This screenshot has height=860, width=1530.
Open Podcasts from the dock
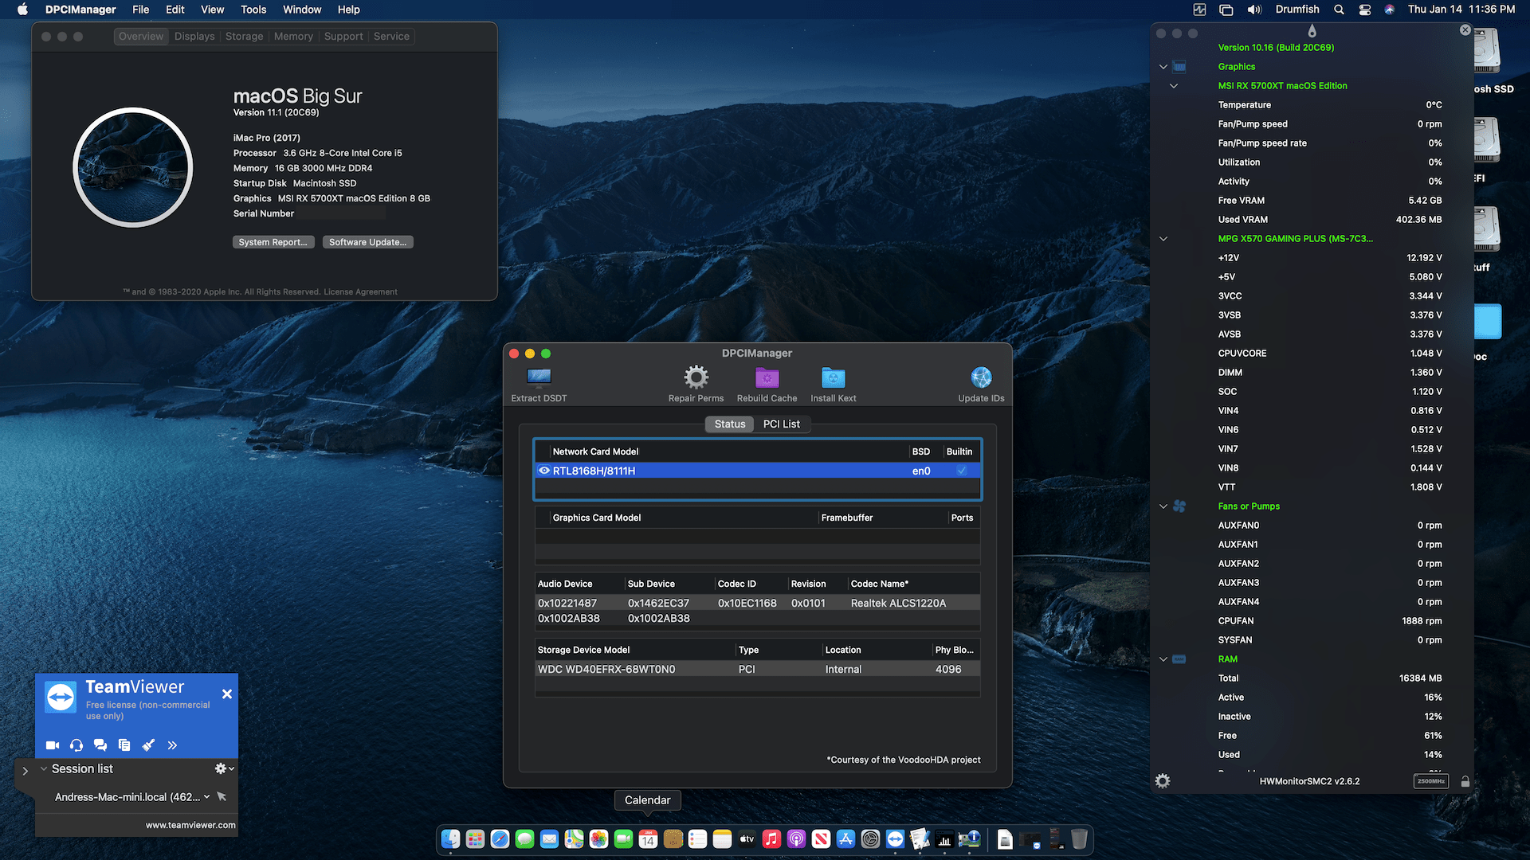796,838
